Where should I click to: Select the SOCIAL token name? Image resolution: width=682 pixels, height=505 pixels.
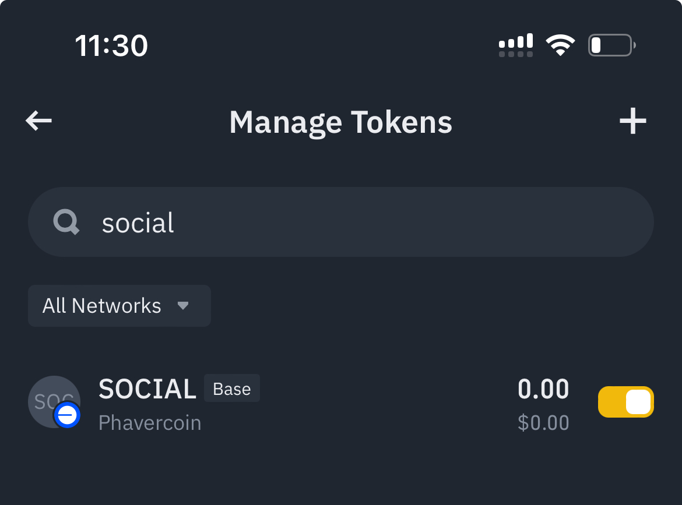147,389
